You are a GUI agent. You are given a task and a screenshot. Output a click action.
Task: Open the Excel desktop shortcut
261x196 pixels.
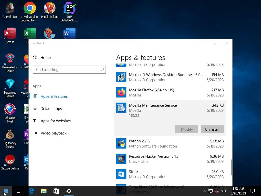[30, 33]
